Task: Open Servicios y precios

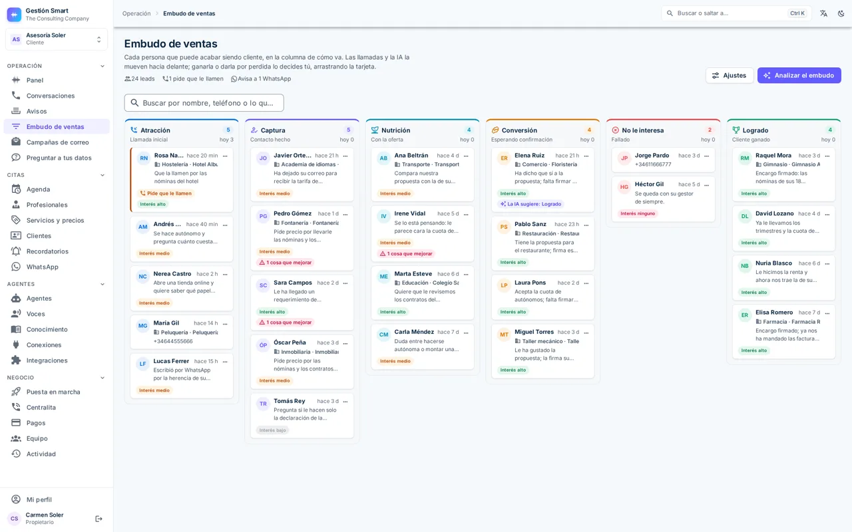Action: coord(57,220)
